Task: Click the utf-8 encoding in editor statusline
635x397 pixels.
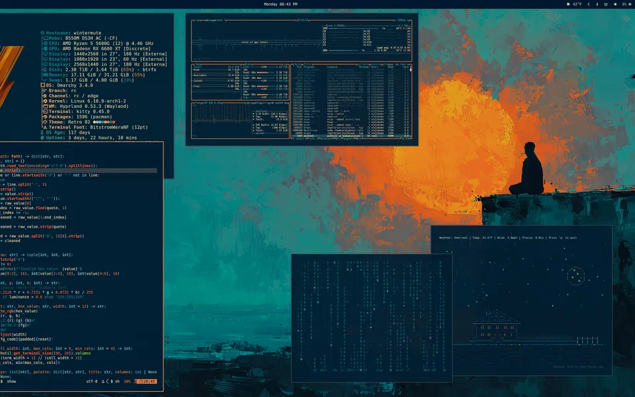Action: pos(91,381)
